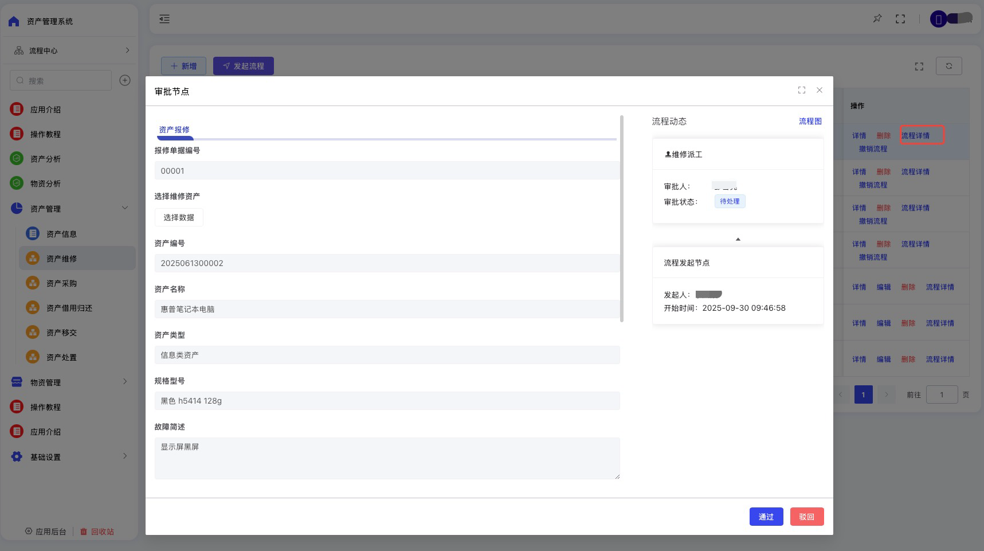
Task: Expand the 物资管理 menu
Action: (x=124, y=382)
